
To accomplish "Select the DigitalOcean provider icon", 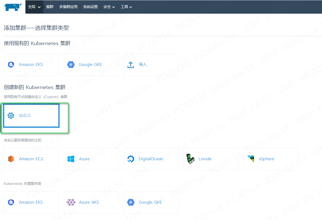I will (x=131, y=159).
